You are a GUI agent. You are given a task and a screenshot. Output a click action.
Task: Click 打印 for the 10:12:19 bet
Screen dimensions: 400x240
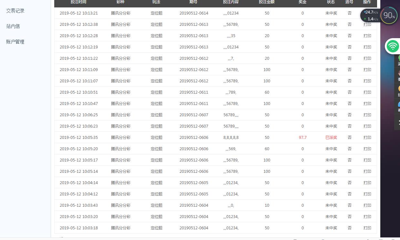tap(367, 47)
